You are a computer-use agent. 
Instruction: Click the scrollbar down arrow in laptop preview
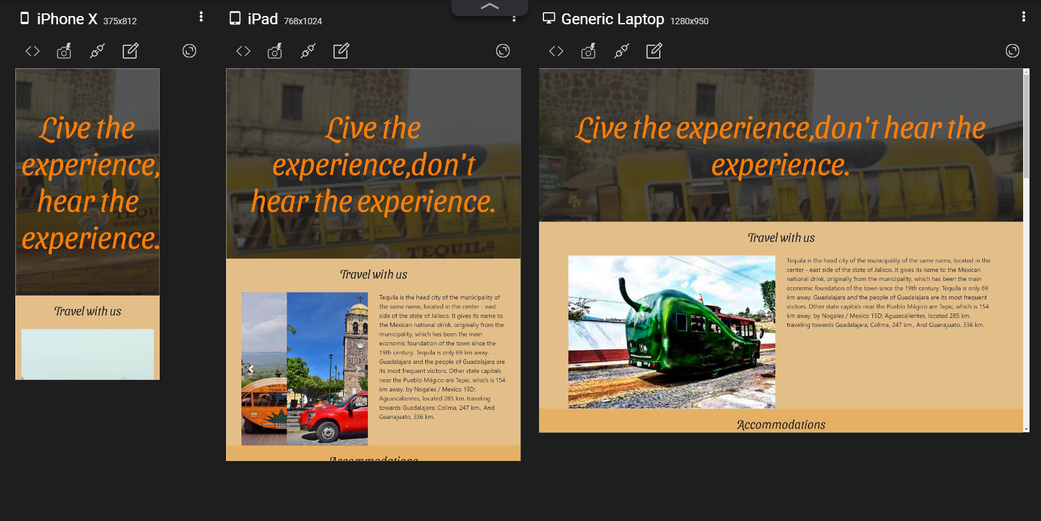coord(1026,429)
